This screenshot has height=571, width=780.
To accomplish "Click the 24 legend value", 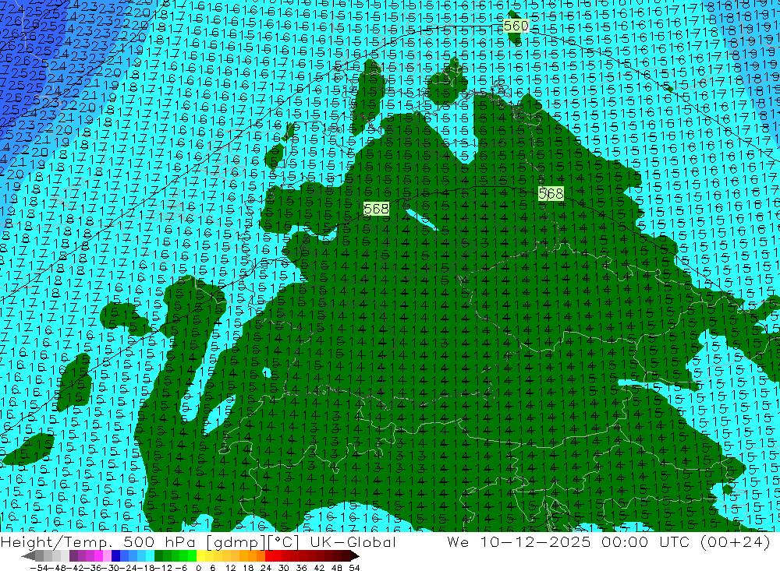I will click(x=266, y=568).
